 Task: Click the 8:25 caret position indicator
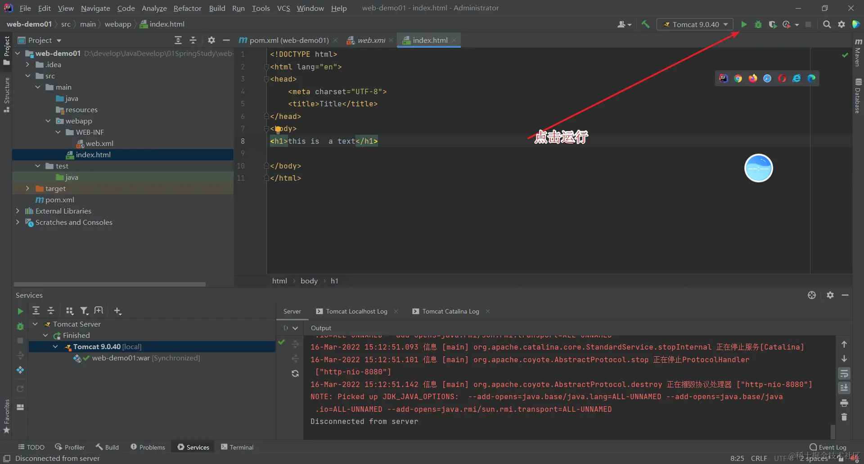point(737,458)
